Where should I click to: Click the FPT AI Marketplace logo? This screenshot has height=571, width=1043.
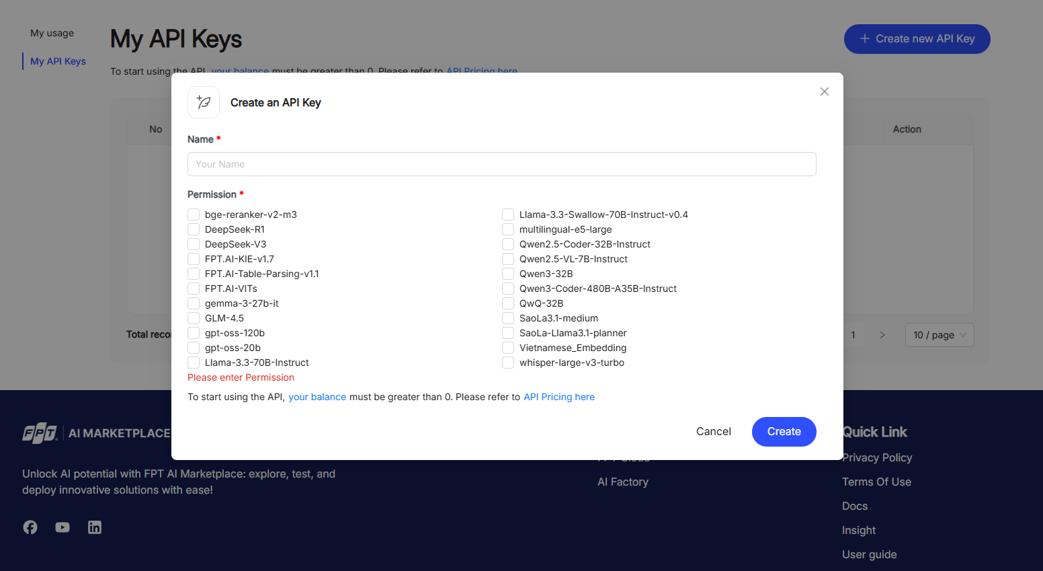coord(96,434)
